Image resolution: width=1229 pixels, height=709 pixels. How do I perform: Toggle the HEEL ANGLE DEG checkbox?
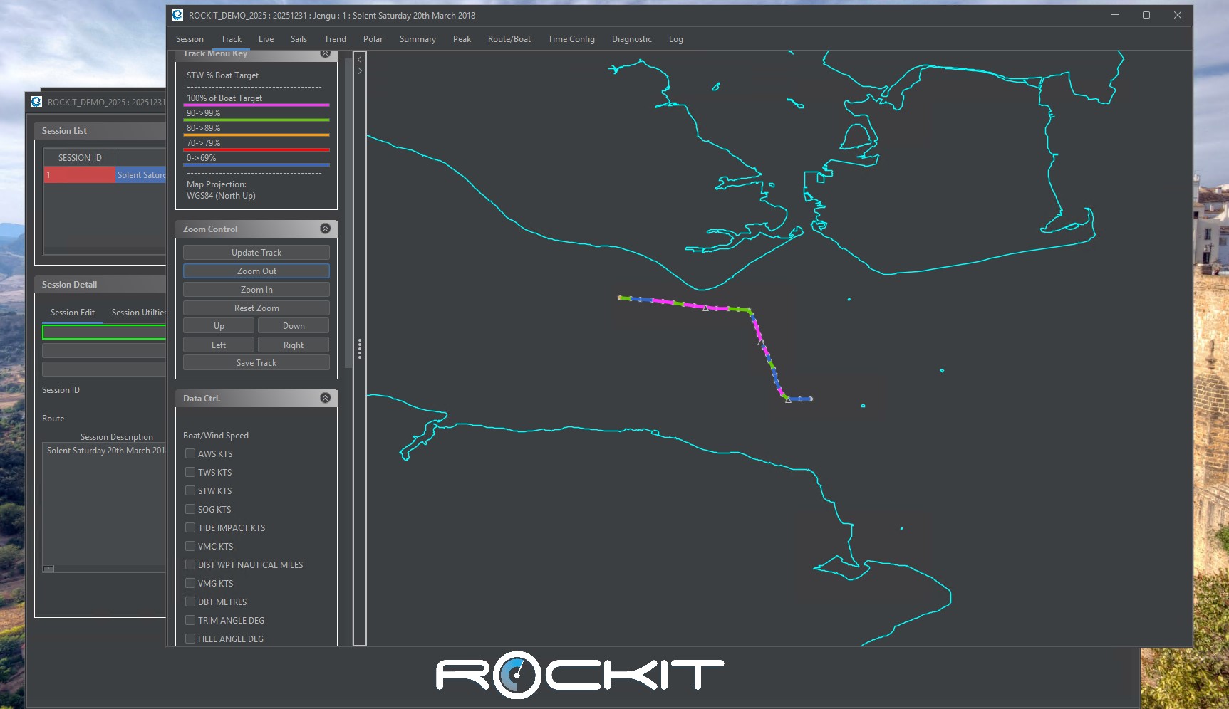[190, 639]
